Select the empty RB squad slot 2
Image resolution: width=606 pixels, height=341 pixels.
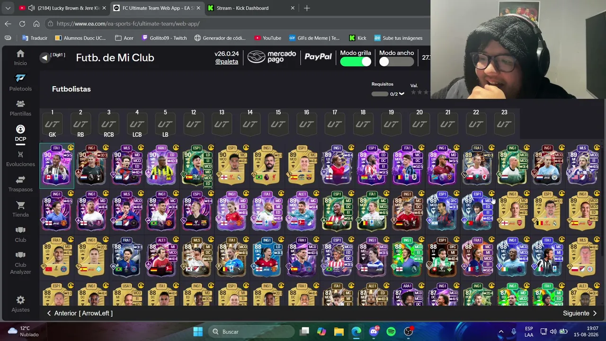(x=80, y=124)
